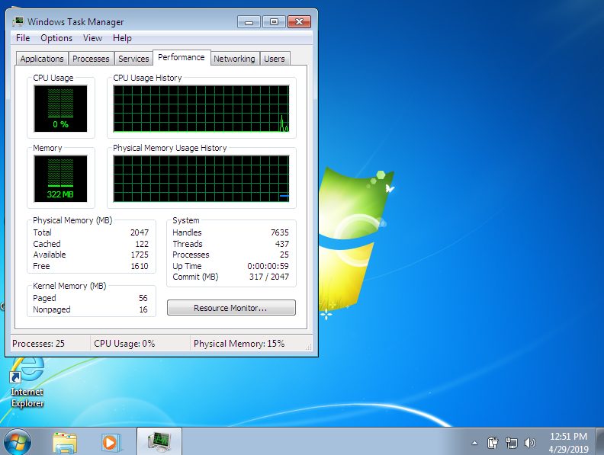Switch to the Users tab
Viewport: 604px width, 455px height.
coord(275,59)
